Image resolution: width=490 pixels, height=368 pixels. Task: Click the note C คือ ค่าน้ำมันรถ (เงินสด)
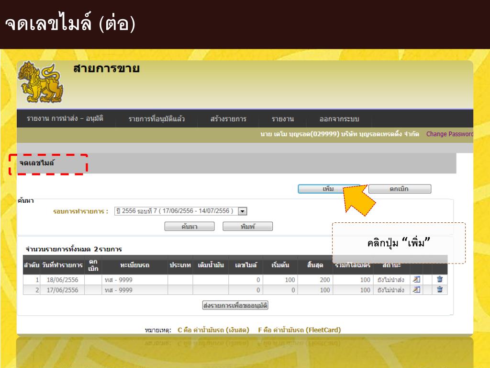pyautogui.click(x=213, y=330)
